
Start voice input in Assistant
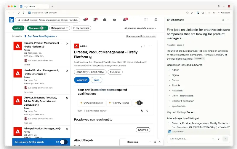pyautogui.click(x=219, y=139)
